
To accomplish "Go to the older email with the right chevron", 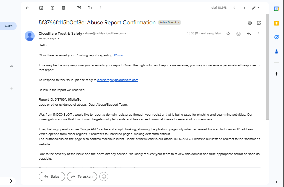I will click(x=244, y=8).
